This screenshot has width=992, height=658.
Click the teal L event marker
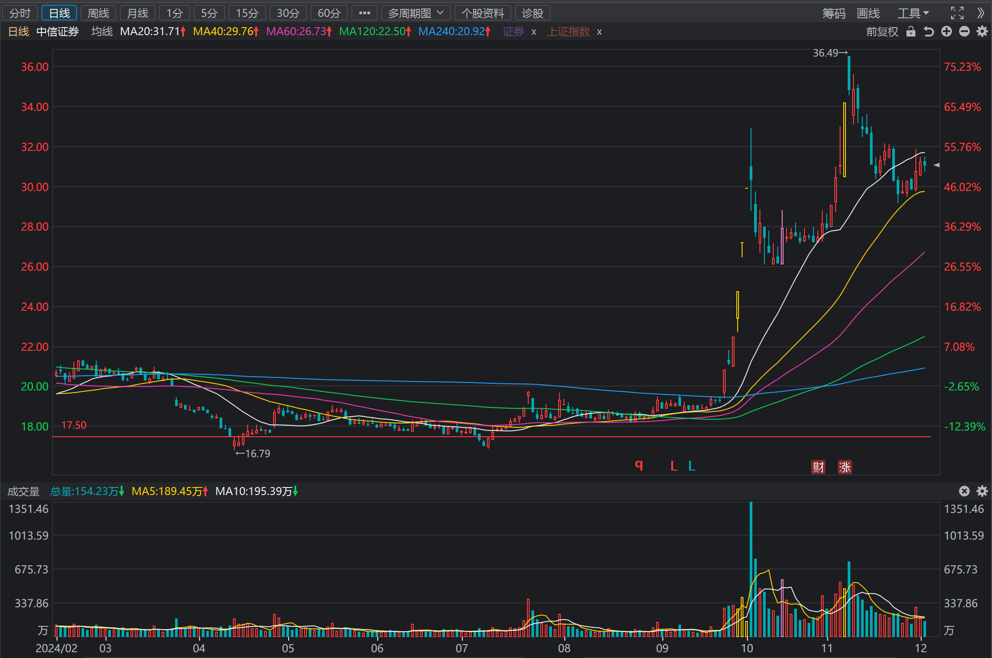pyautogui.click(x=692, y=466)
